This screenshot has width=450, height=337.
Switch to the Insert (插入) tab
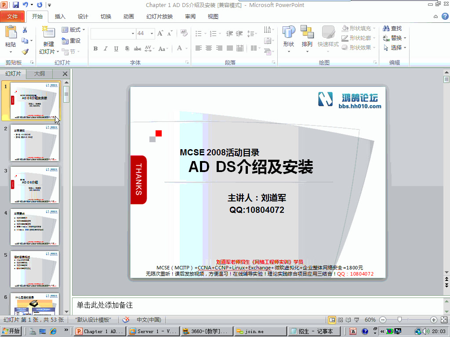pos(60,17)
